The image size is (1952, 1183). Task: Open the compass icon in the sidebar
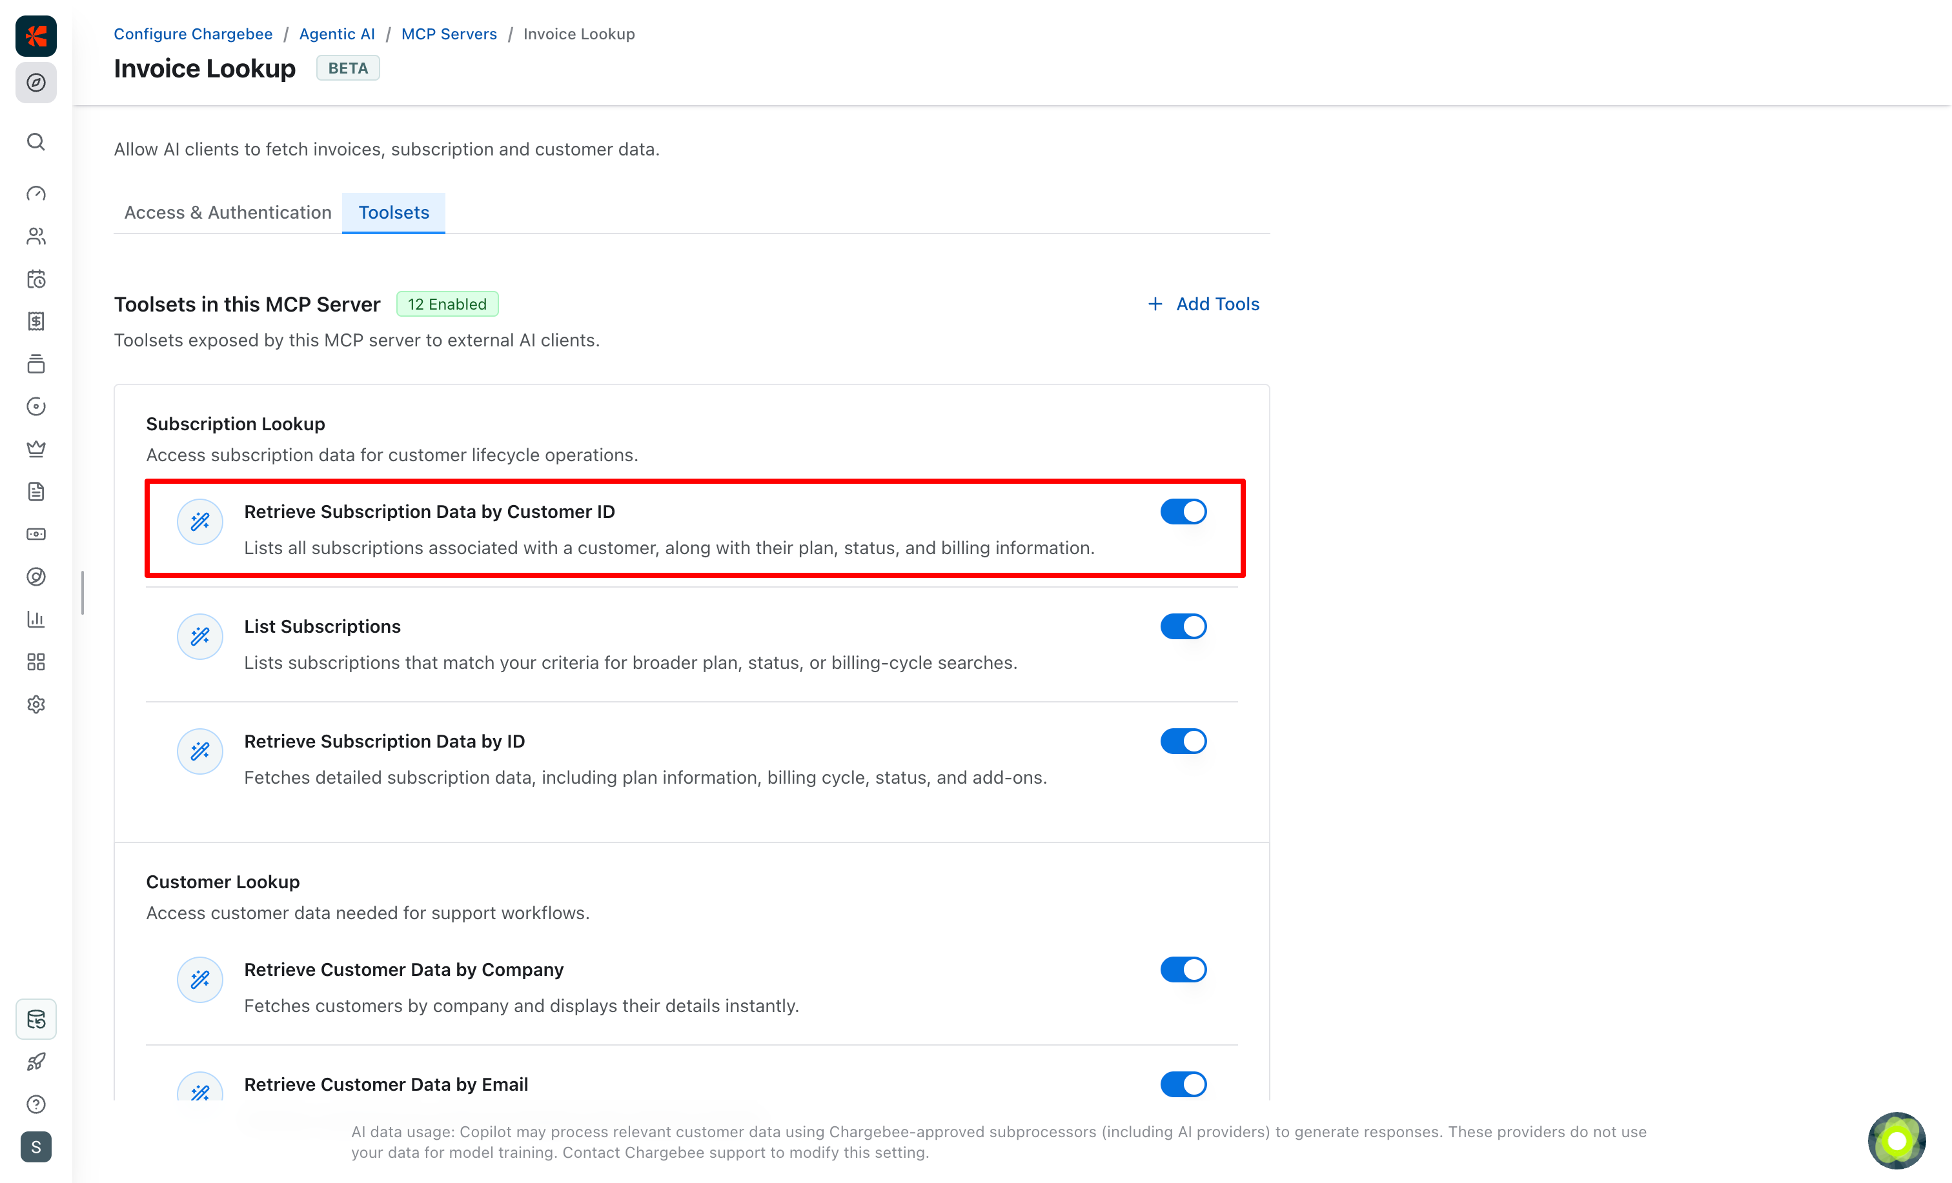pos(36,83)
